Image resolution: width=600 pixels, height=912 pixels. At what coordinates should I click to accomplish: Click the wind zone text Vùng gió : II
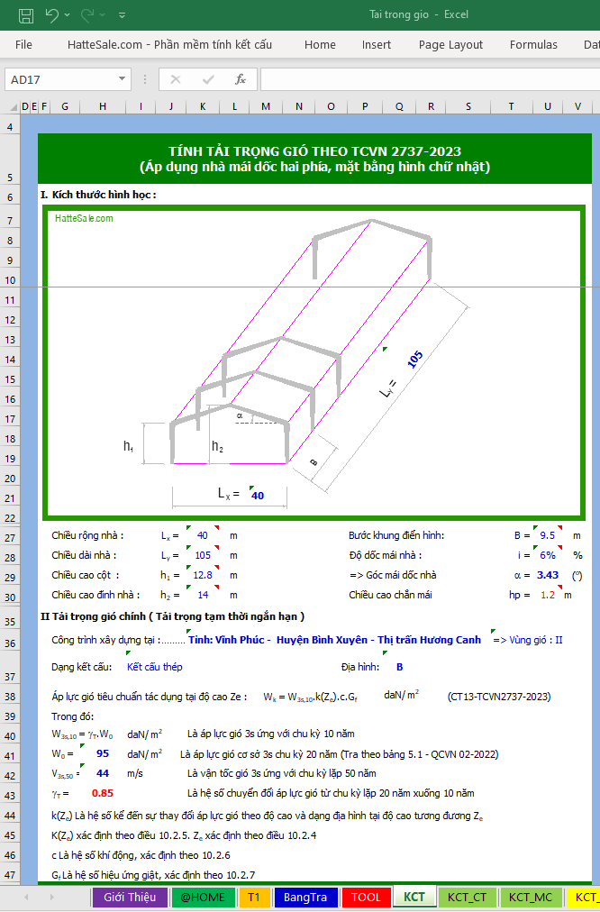coord(528,640)
